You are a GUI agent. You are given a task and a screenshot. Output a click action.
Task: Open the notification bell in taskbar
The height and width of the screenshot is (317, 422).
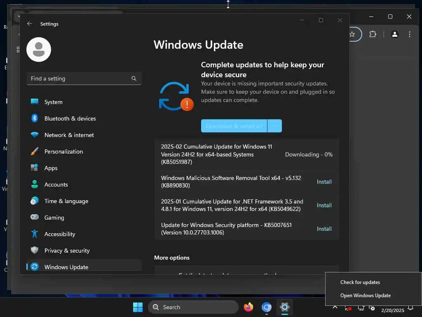[410, 308]
